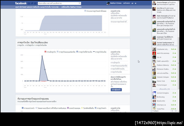Open chat with Chompoo Ja
This screenshot has height=126, width=184.
tap(165, 105)
